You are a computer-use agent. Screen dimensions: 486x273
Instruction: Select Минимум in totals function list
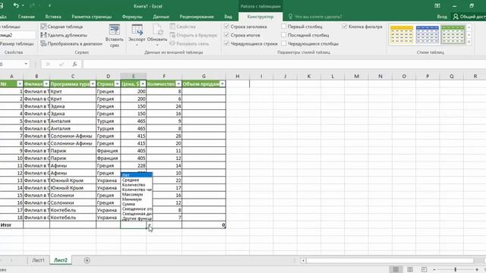[137, 199]
